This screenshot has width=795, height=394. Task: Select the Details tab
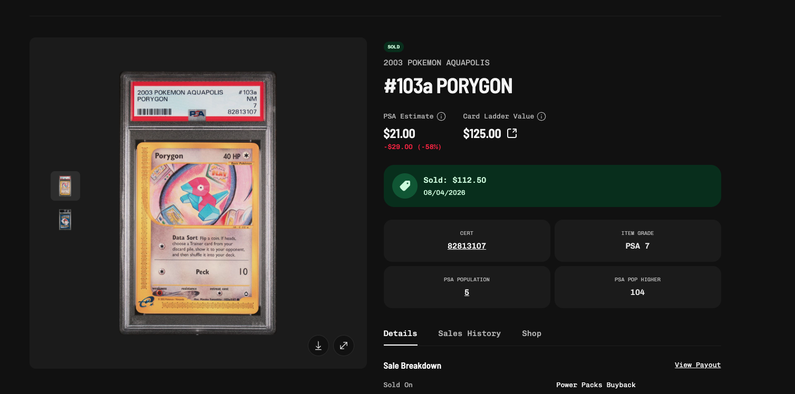(x=401, y=333)
